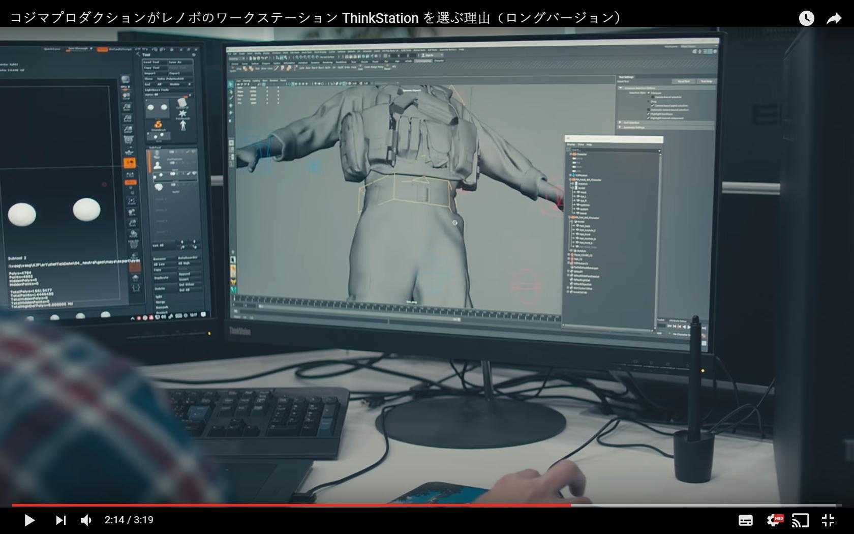This screenshot has width=854, height=534.
Task: Add video to Watch Later
Action: pyautogui.click(x=806, y=18)
